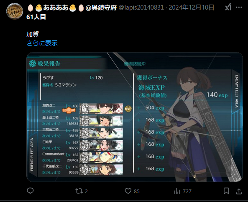The width and height of the screenshot is (248, 202).
Task: Open the 2024年12月10日 timestamp link
Action: point(192,7)
